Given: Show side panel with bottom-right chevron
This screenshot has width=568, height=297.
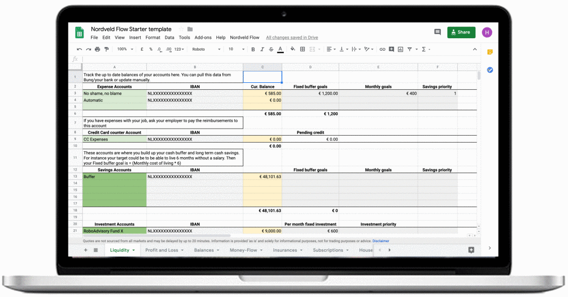Looking at the screenshot, I should coord(490,248).
